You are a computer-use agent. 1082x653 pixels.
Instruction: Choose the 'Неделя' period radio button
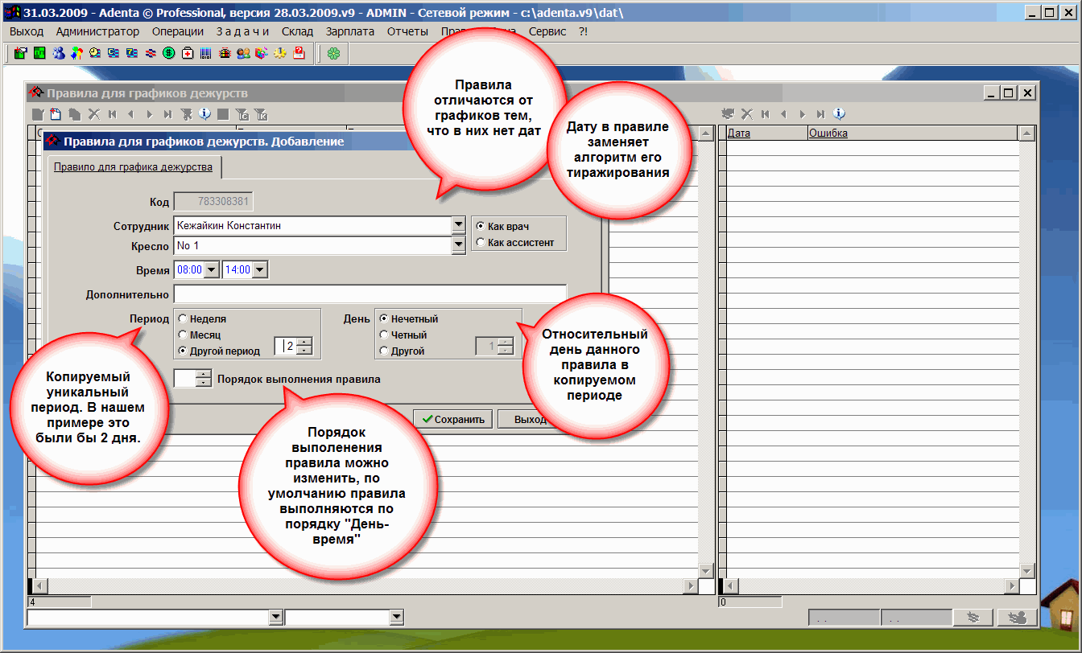coord(183,319)
